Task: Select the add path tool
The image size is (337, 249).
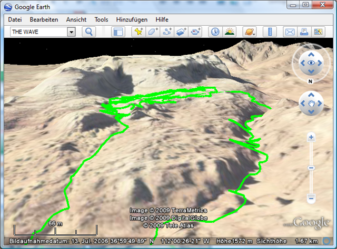Action: [167, 32]
